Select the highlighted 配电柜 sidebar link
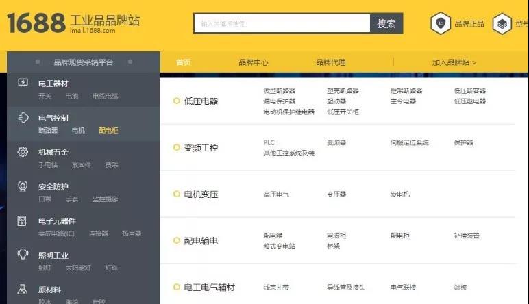This screenshot has width=529, height=304. (108, 130)
